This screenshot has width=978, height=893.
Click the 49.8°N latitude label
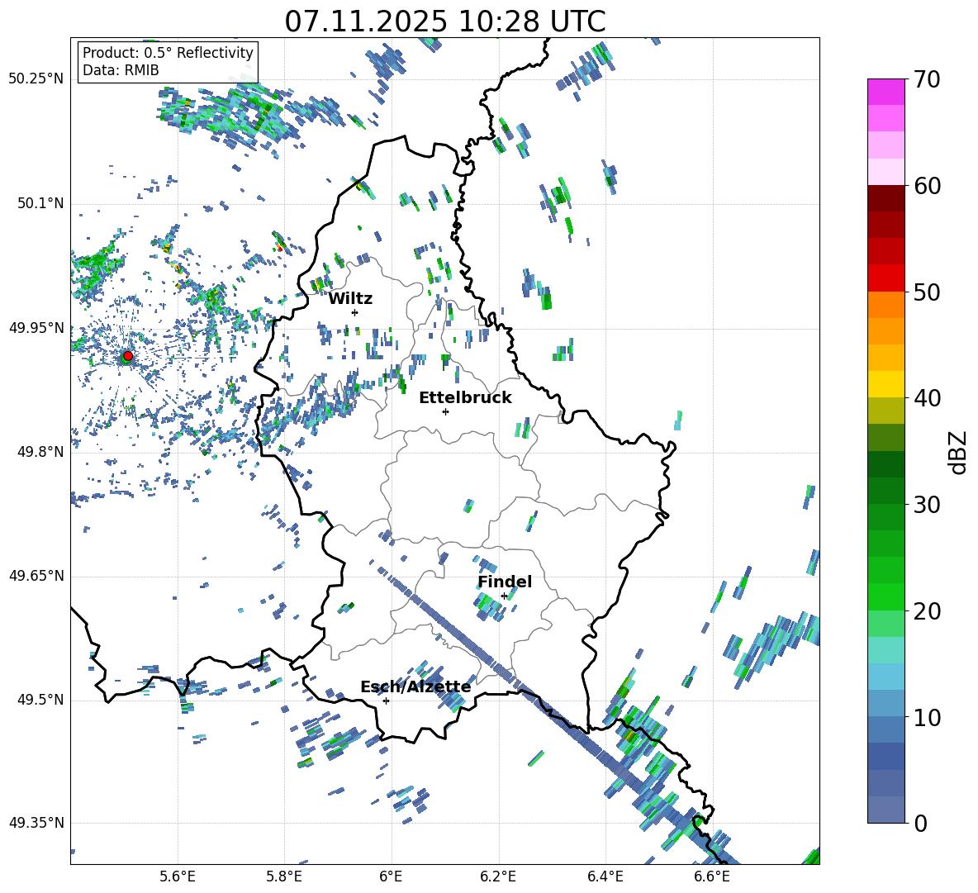[x=40, y=452]
